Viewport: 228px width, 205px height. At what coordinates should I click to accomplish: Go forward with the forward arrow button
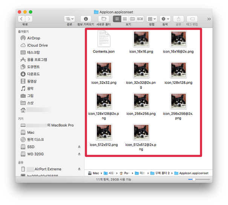tap(29, 19)
